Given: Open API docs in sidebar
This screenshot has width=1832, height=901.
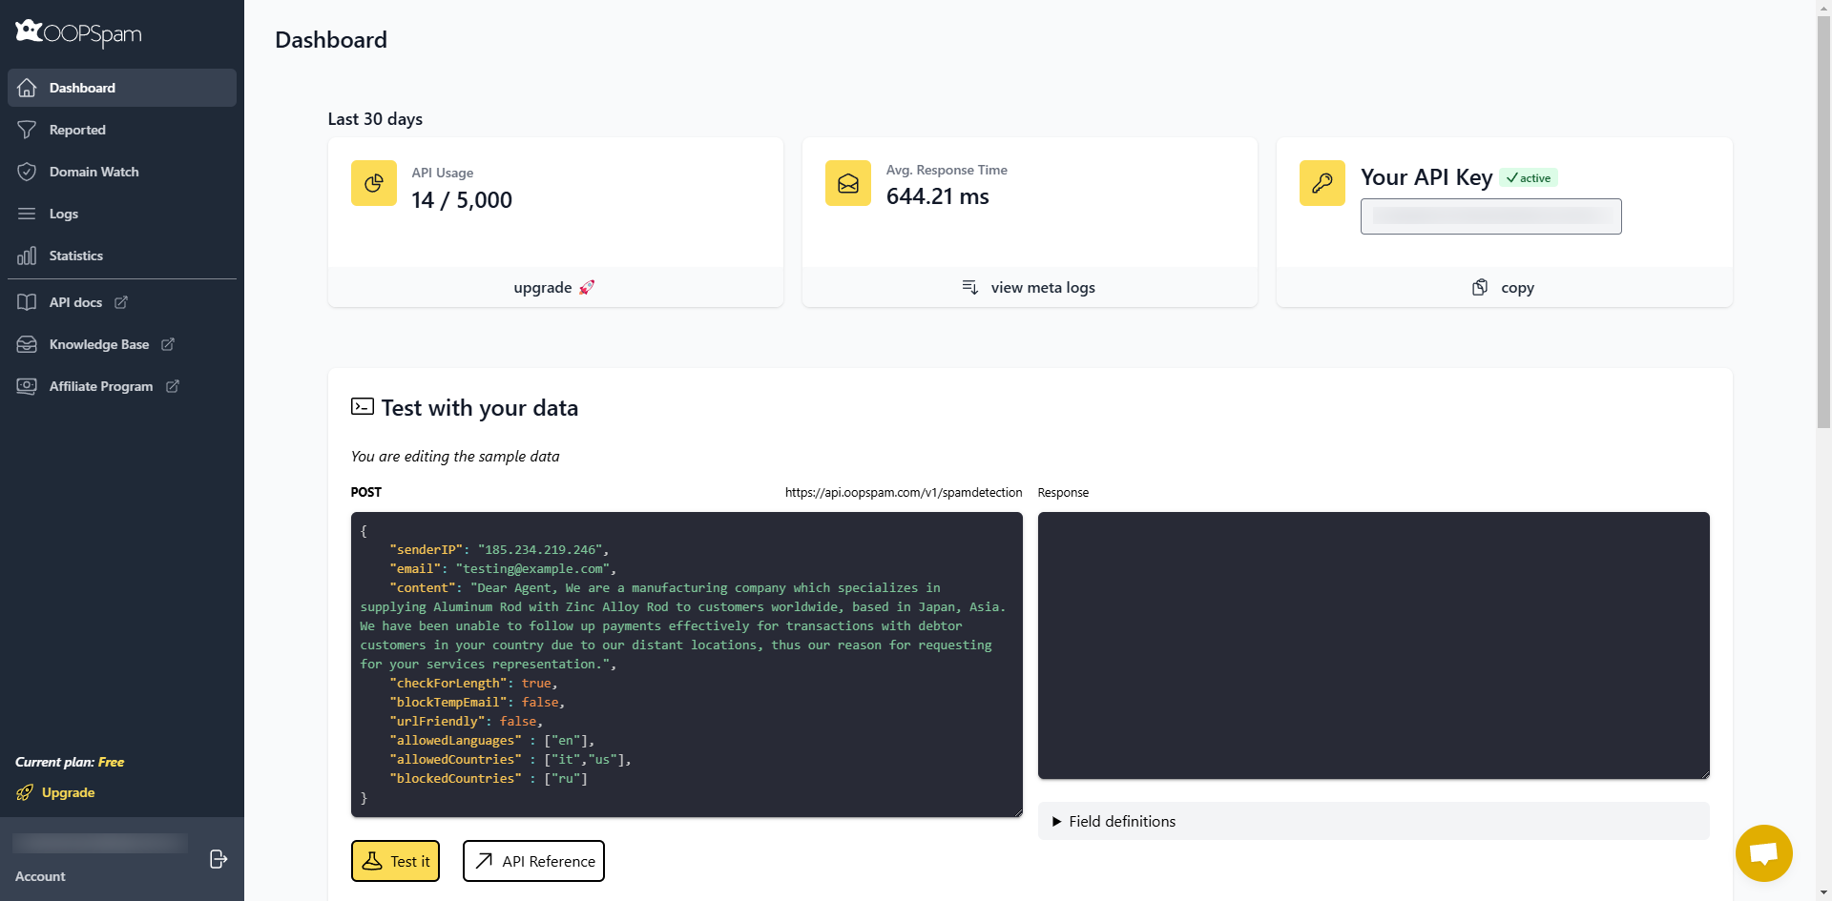Looking at the screenshot, I should (x=75, y=302).
